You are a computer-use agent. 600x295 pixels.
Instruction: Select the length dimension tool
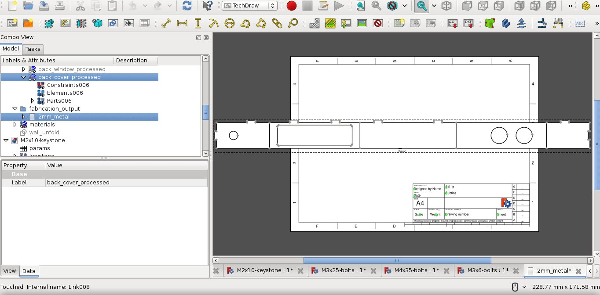tap(166, 23)
